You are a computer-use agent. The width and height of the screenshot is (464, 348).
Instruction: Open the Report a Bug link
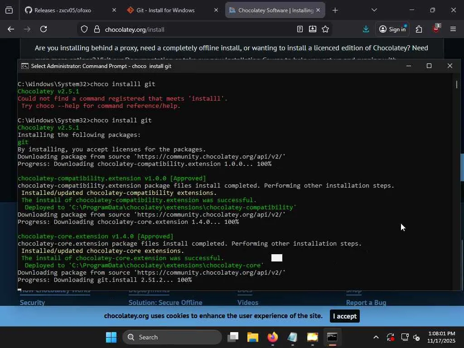pos(366,302)
